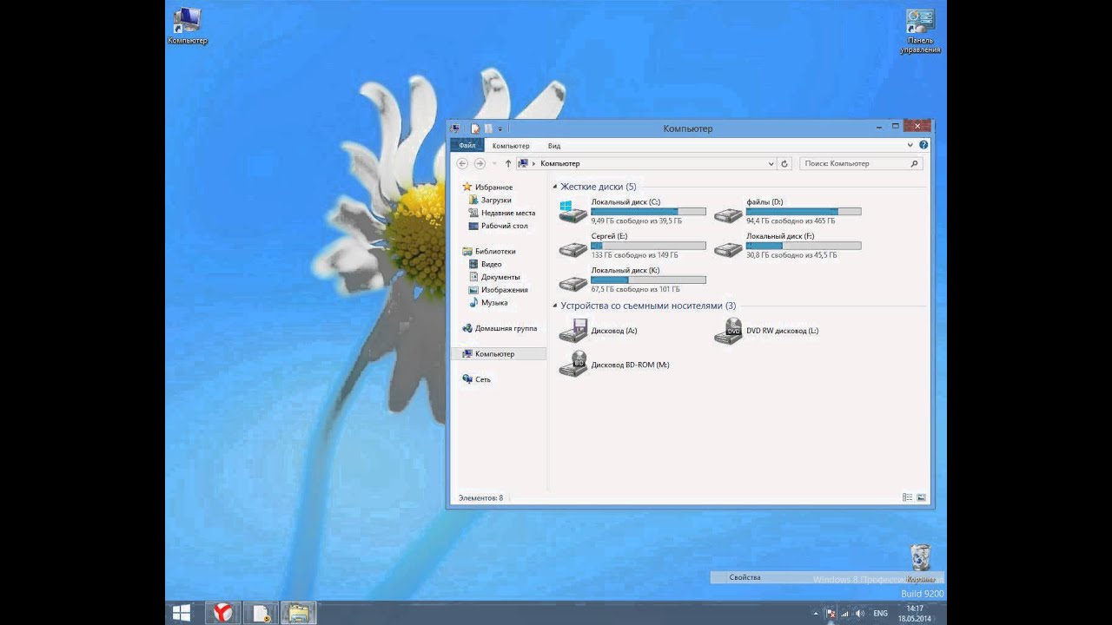The height and width of the screenshot is (625, 1112).
Task: Collapse Устройства со съемными носителями group
Action: pyautogui.click(x=554, y=306)
